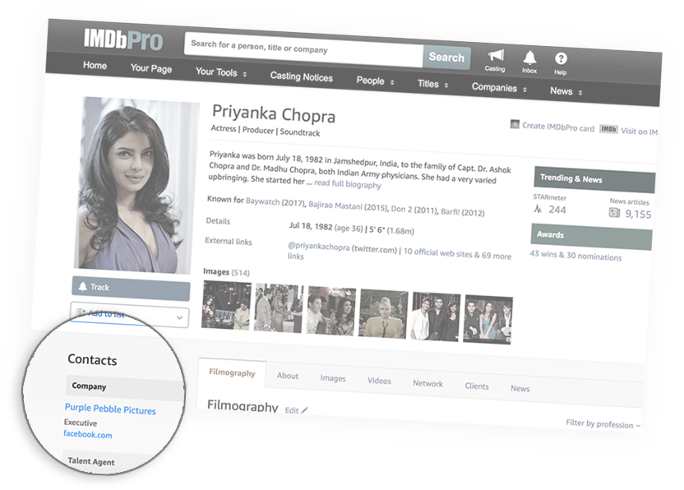Switch to the Images tab
Screen dimensions: 684x490
coord(333,378)
